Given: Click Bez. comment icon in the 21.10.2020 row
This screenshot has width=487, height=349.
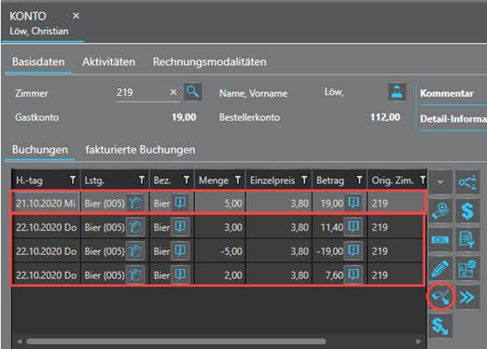Looking at the screenshot, I should pyautogui.click(x=180, y=203).
